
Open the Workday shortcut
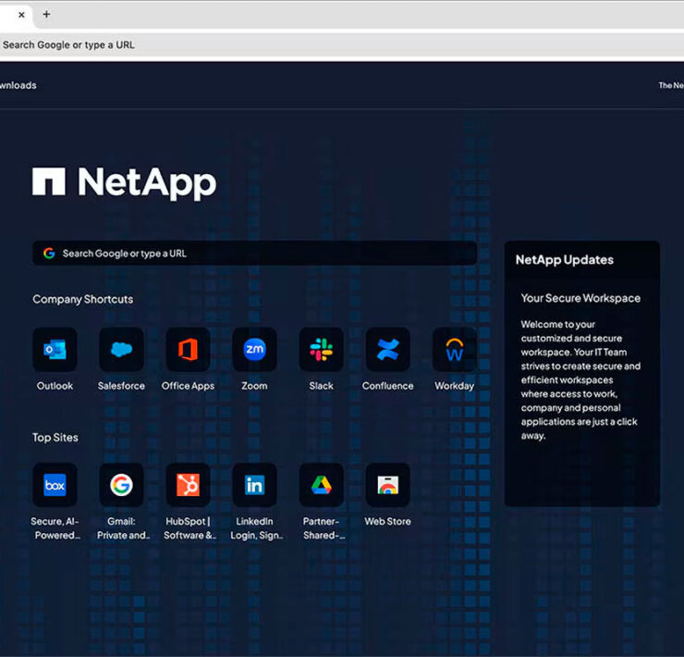tap(454, 350)
